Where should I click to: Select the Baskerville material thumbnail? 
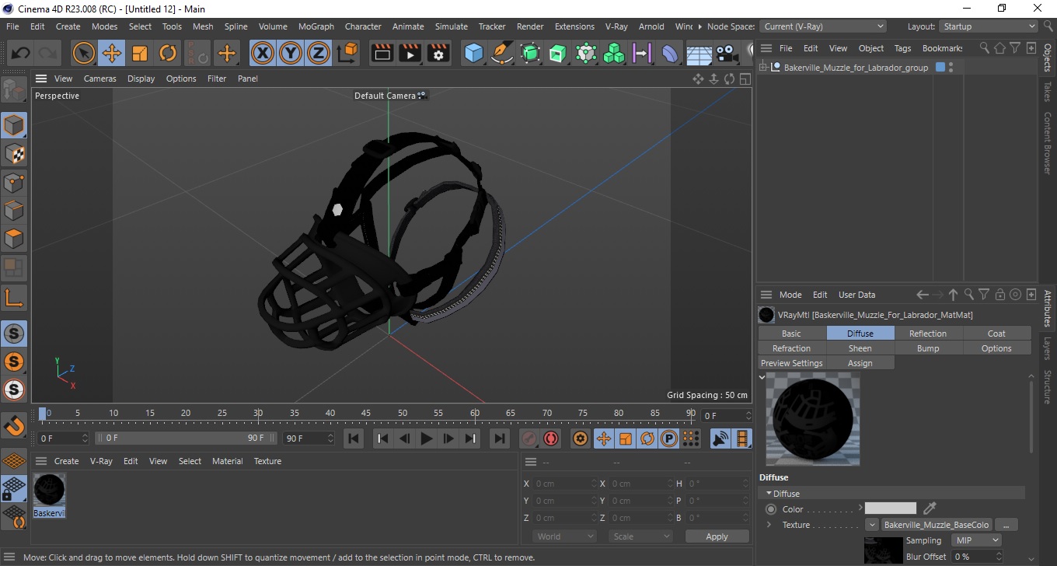pos(49,495)
